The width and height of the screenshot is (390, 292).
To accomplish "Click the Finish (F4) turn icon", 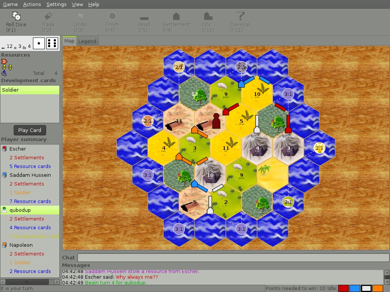I will [x=112, y=16].
